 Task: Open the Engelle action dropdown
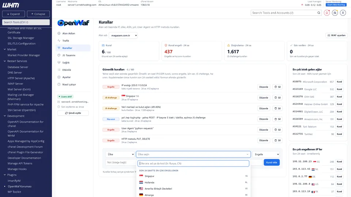(266, 154)
